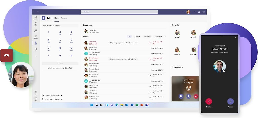
Task: Dial digit 9 on the keypad
Action: [x=71, y=48]
